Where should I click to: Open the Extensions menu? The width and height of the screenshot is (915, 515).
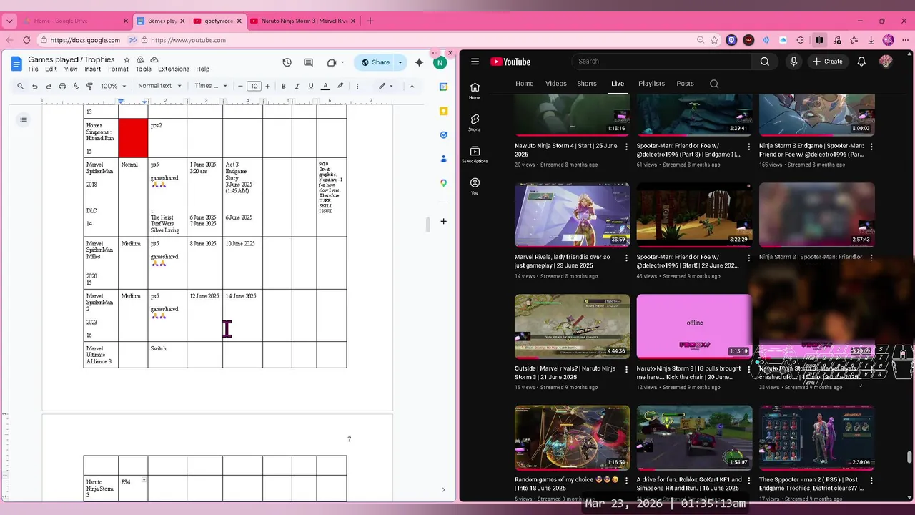click(x=174, y=69)
